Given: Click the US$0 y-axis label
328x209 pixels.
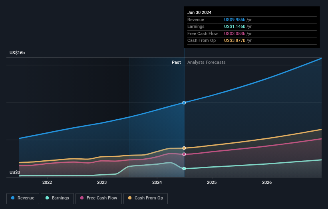Looking at the screenshot, I should tap(15, 172).
